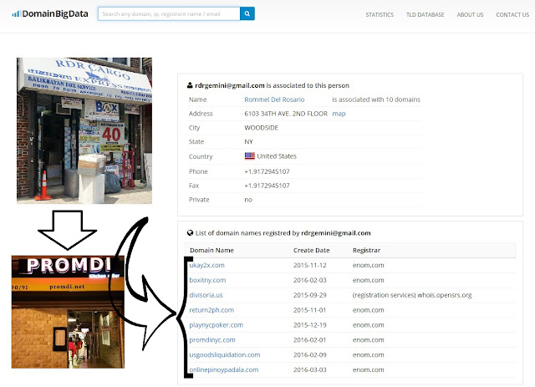The image size is (535, 387).
Task: Open playnycpoker.com domain link
Action: pos(217,325)
